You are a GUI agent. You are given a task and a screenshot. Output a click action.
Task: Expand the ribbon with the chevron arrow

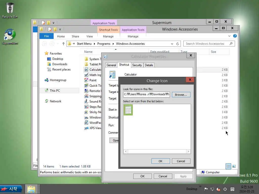(x=229, y=36)
